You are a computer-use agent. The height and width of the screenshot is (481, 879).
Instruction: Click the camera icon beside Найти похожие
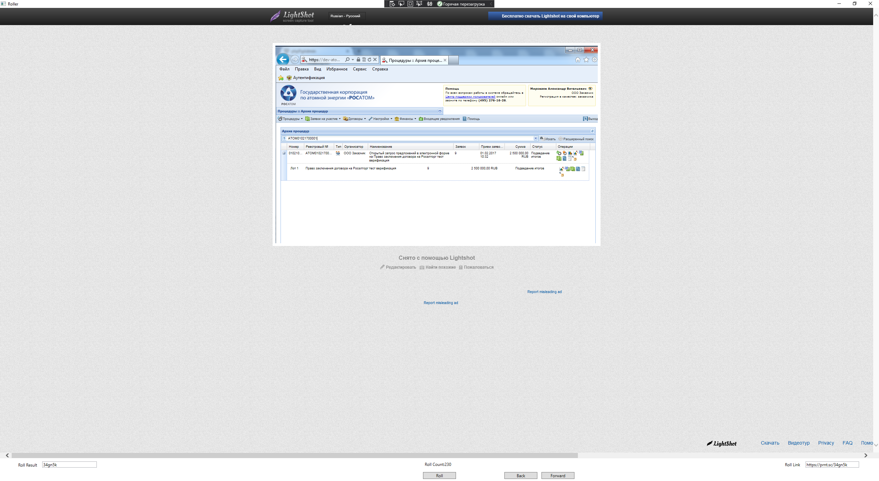(422, 267)
